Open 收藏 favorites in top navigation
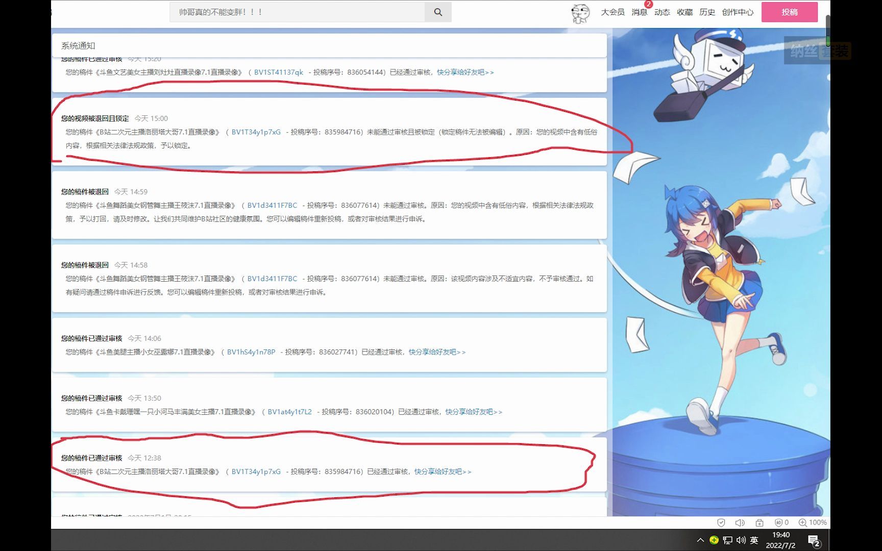Image resolution: width=882 pixels, height=551 pixels. pos(684,12)
